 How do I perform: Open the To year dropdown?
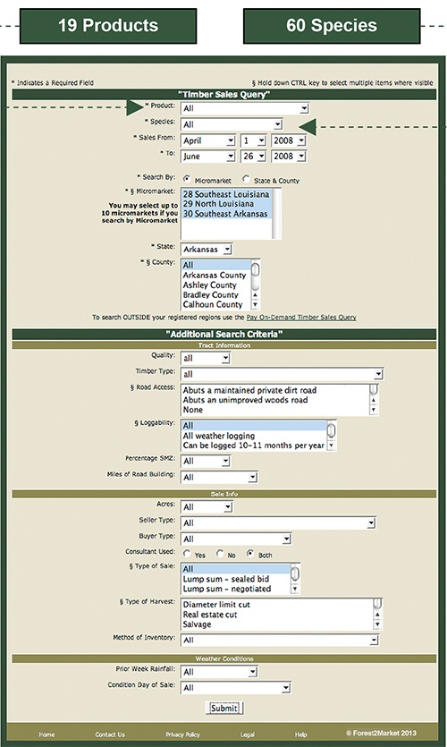coord(289,157)
